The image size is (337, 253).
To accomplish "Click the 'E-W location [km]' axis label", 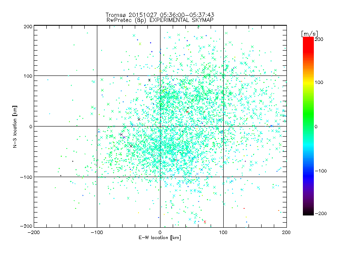I will coord(160,237).
